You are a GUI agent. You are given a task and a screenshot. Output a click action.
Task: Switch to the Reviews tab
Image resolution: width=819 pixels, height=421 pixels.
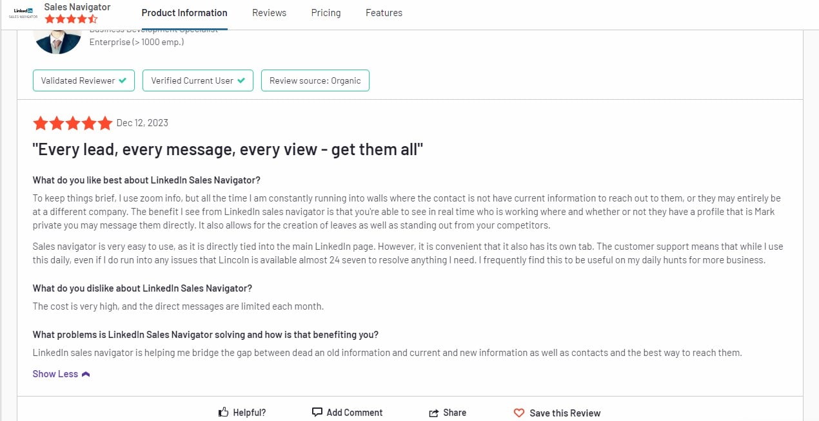click(x=269, y=13)
